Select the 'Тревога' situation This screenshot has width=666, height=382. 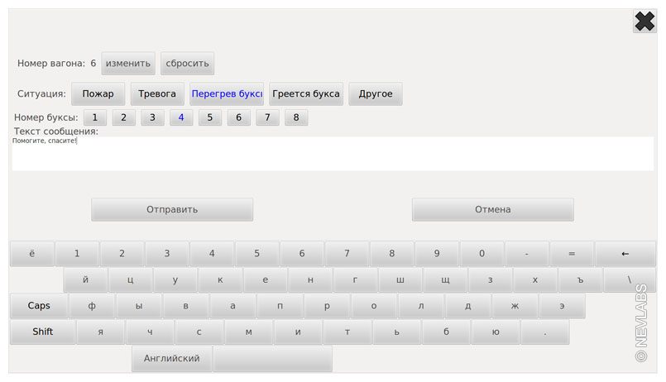click(x=157, y=94)
